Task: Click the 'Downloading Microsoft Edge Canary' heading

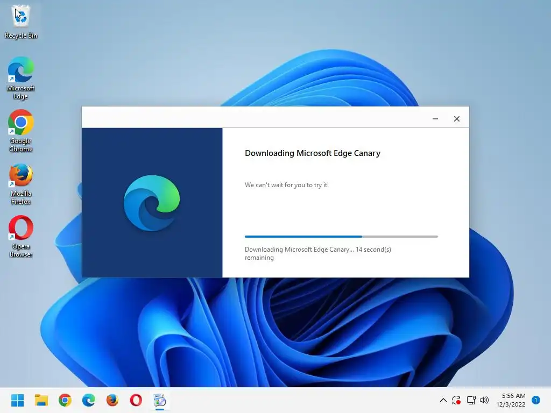Action: (313, 153)
